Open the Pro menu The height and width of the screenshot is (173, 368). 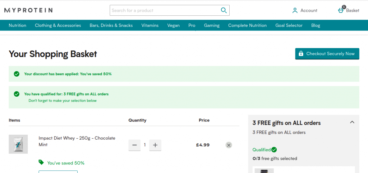(x=192, y=25)
